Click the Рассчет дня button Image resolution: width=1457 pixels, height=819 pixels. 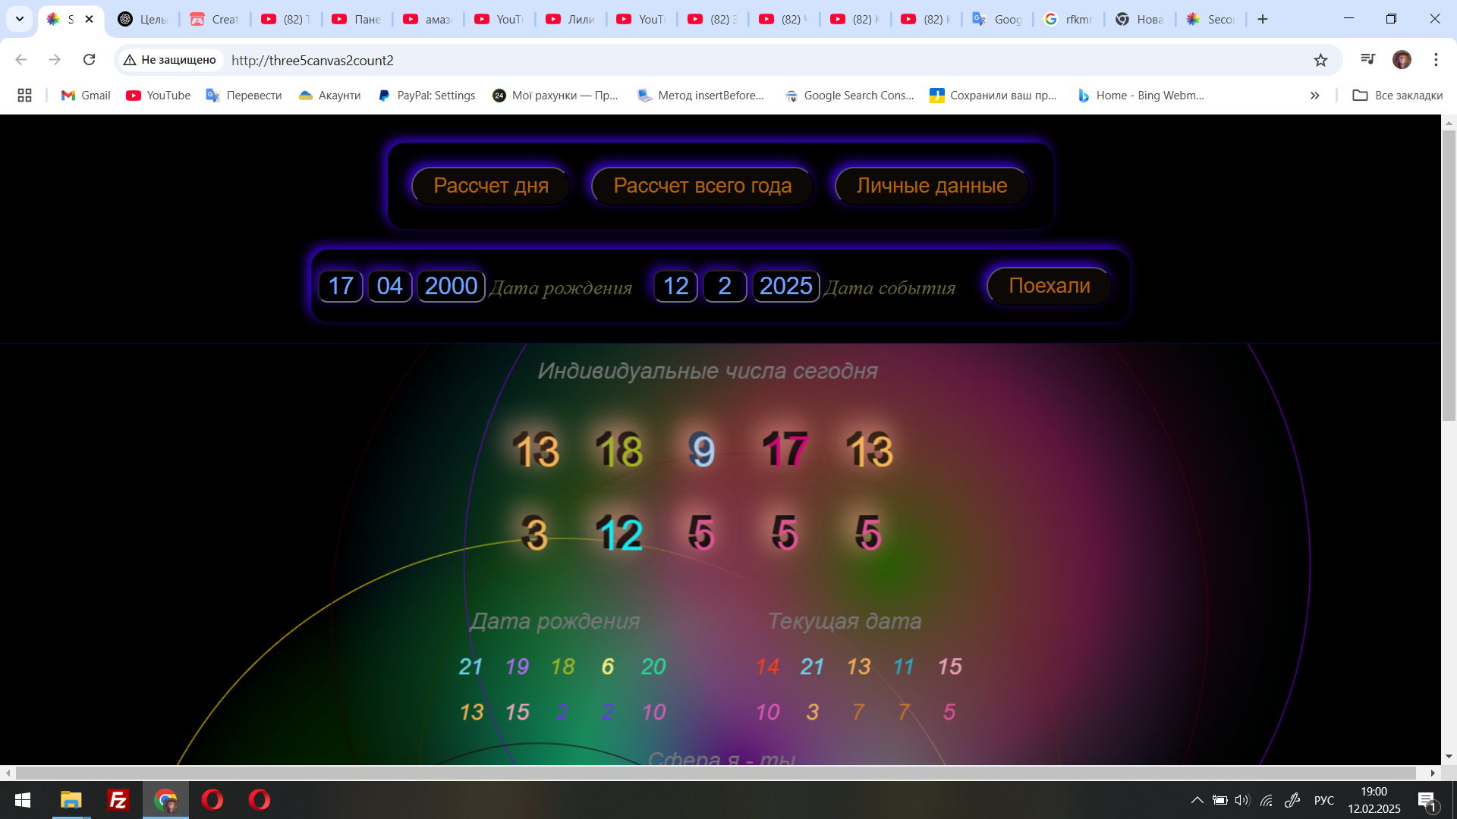491,186
